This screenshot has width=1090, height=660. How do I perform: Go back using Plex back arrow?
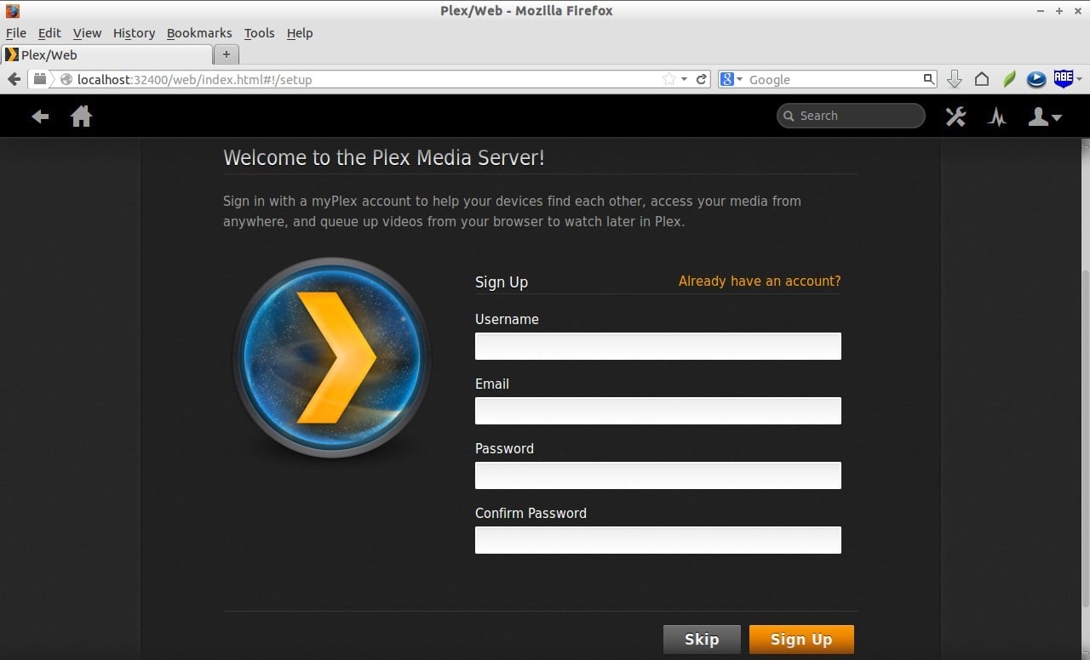click(40, 117)
